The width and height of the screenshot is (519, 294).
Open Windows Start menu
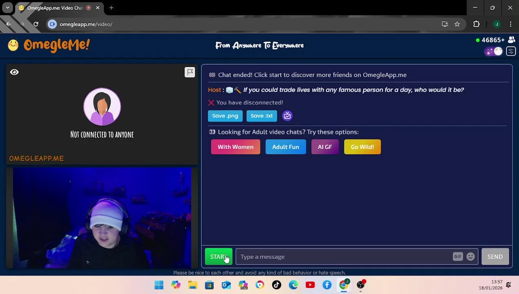tap(159, 285)
